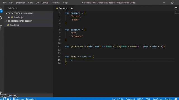Click "IT" string on line 7
The image size is (179, 100).
(x=73, y=33)
